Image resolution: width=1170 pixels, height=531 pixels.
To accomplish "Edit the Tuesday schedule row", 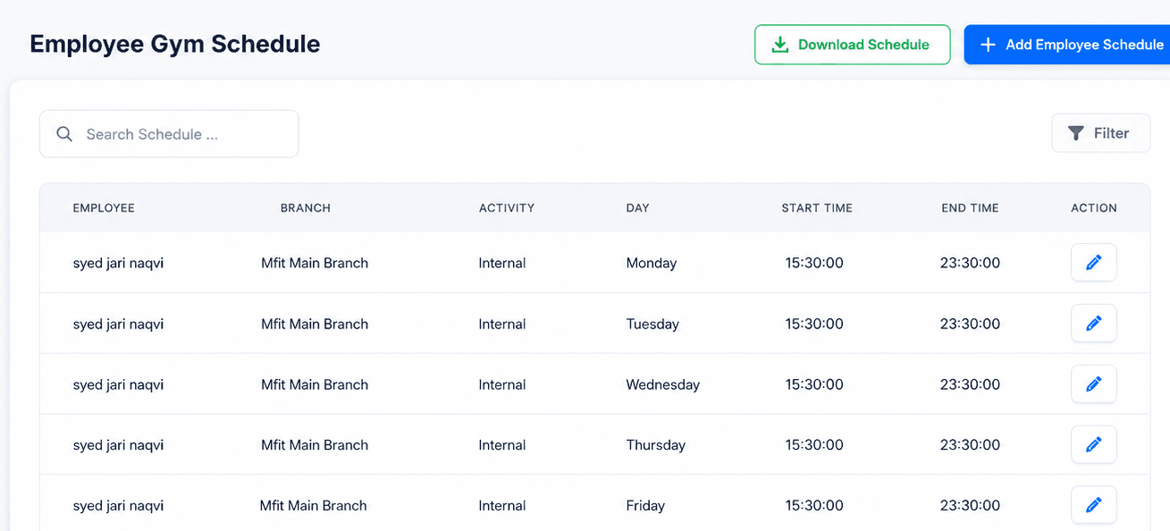I will (1093, 324).
